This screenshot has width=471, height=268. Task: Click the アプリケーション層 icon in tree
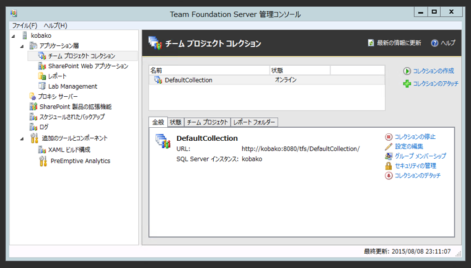(x=33, y=46)
